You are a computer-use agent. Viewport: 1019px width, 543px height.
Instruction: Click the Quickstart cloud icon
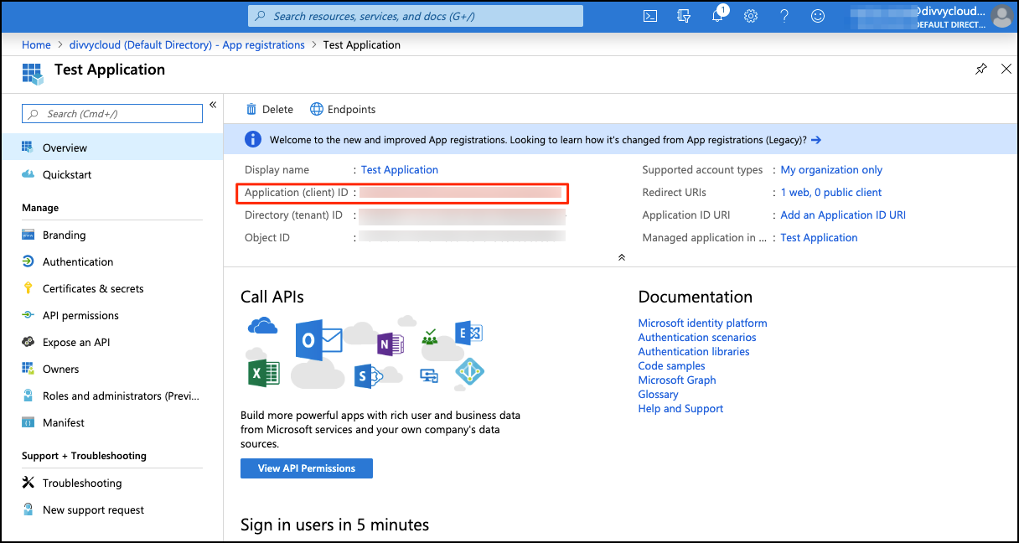(x=28, y=174)
